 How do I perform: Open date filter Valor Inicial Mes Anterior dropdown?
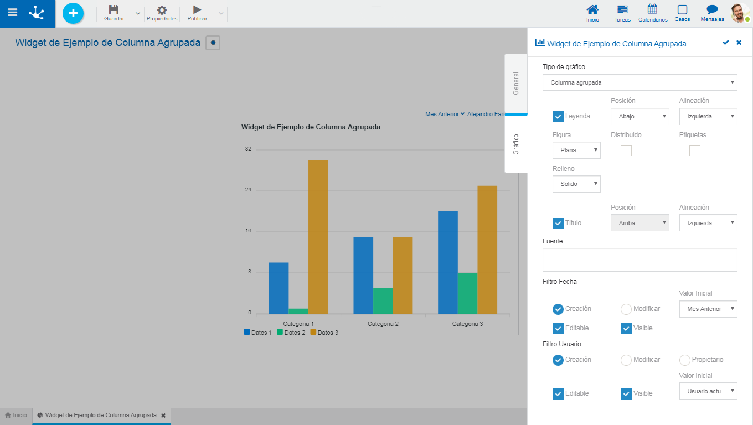708,309
